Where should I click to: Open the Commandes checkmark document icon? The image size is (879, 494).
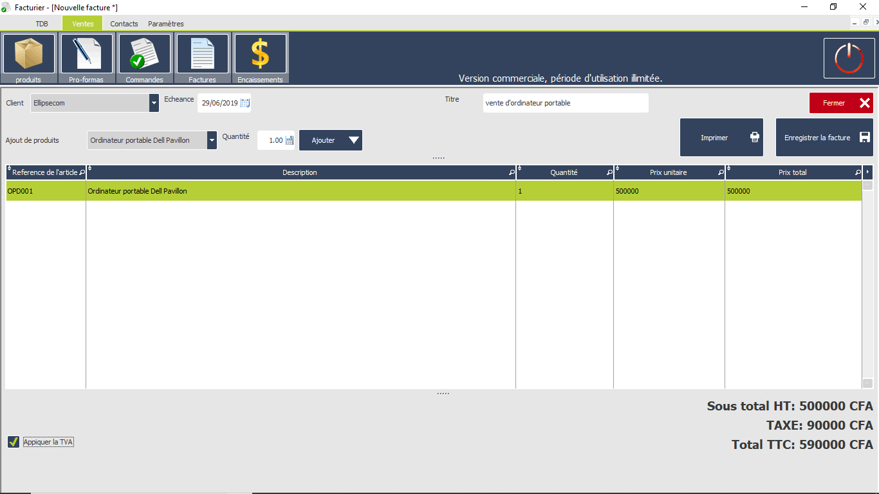[x=144, y=54]
